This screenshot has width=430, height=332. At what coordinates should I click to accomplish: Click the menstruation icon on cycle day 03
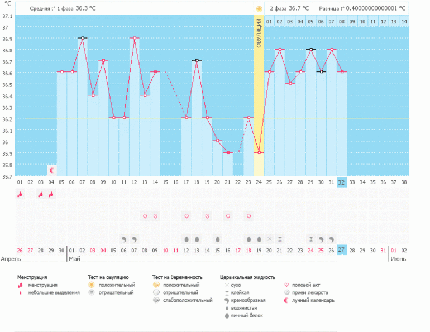(x=41, y=194)
